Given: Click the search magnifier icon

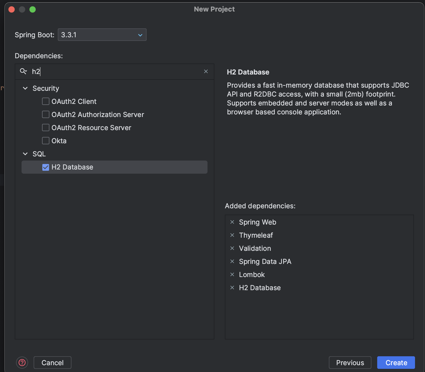Looking at the screenshot, I should pos(23,71).
